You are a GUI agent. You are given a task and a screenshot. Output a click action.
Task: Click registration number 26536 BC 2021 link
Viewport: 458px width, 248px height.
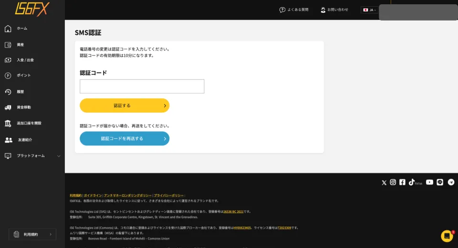click(233, 211)
